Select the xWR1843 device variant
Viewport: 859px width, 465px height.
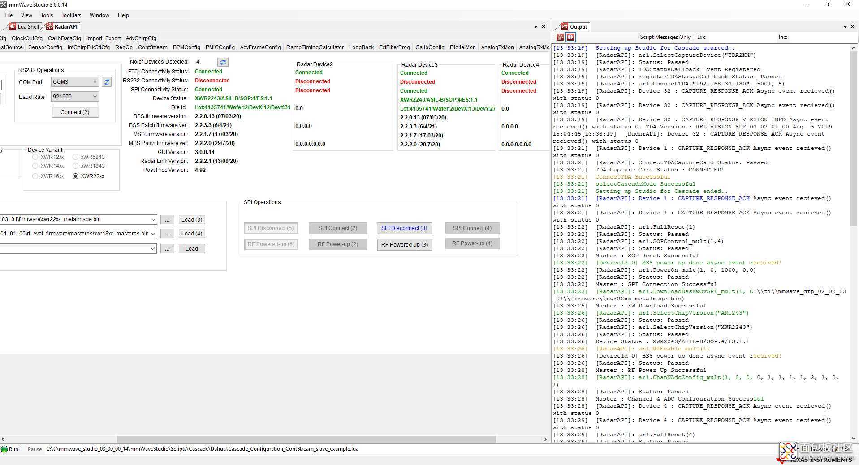(75, 166)
